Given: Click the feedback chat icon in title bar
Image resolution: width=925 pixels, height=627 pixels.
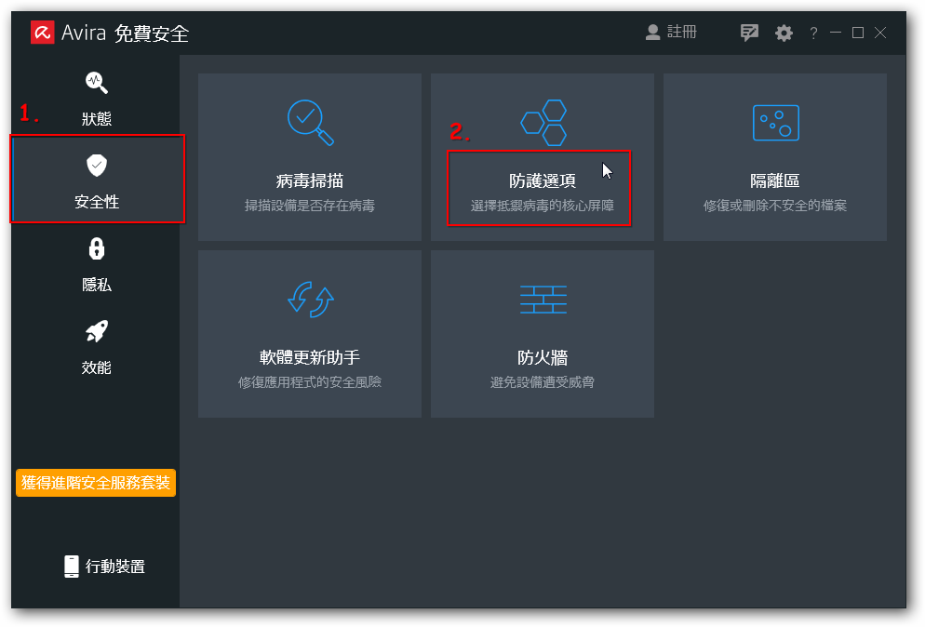Looking at the screenshot, I should 749,33.
